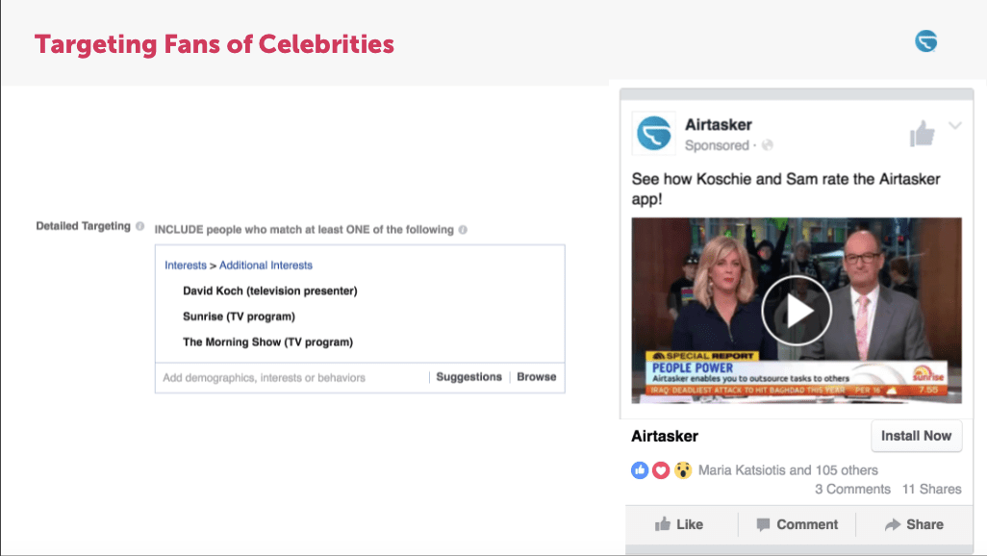Expand the chevron next to the thumbs up

coord(955,126)
